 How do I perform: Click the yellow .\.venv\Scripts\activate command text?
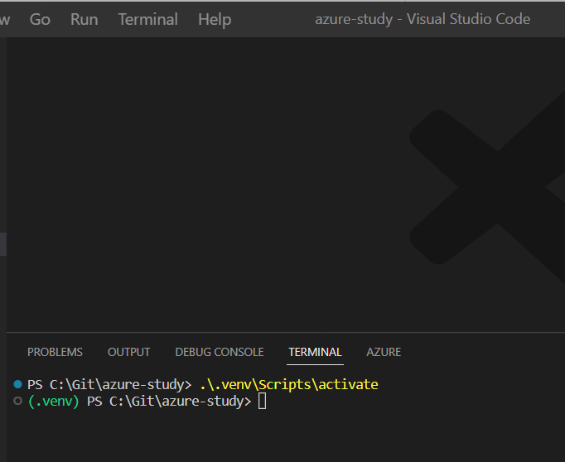(x=289, y=384)
